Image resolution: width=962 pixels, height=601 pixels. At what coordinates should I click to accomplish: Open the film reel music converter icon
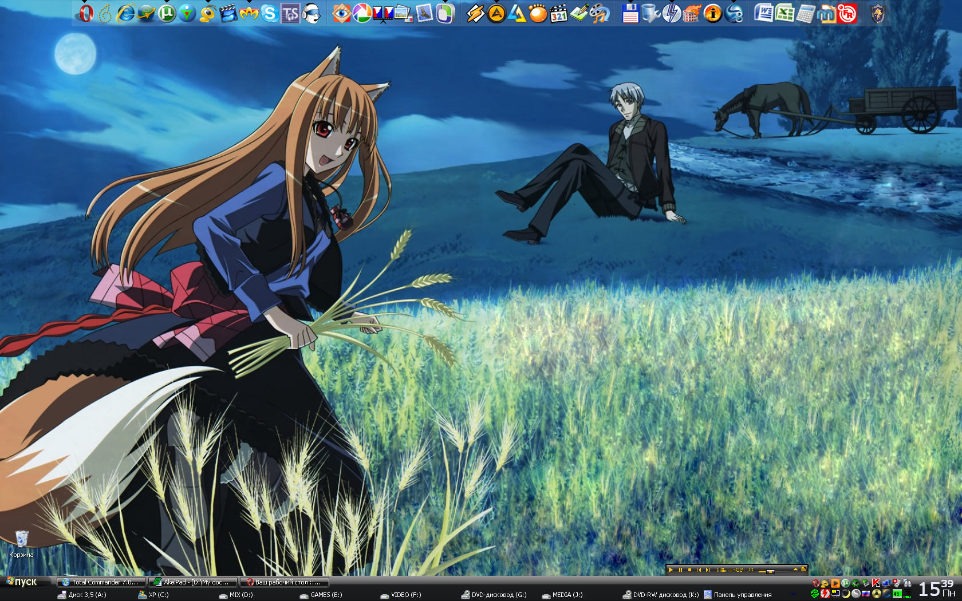(x=600, y=13)
